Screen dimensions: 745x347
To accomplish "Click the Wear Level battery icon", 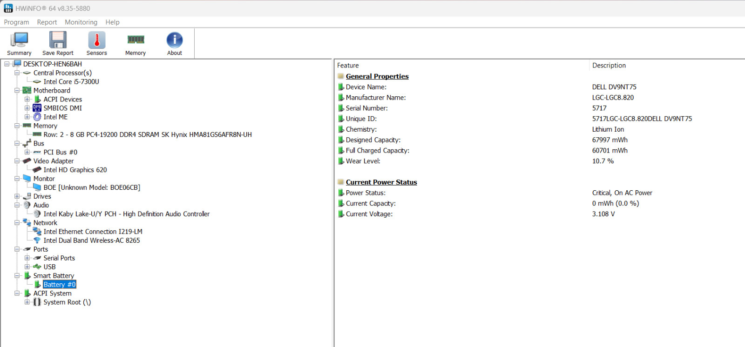I will (x=341, y=161).
